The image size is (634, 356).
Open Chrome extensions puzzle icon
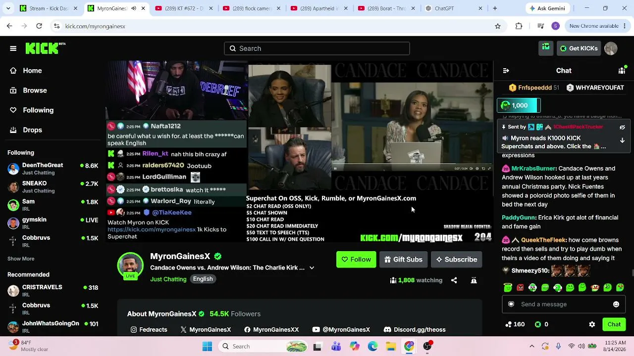pos(519,26)
